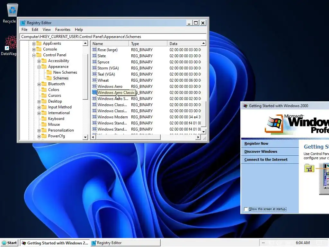Click the Schemes folder icon in tree

coord(49,78)
